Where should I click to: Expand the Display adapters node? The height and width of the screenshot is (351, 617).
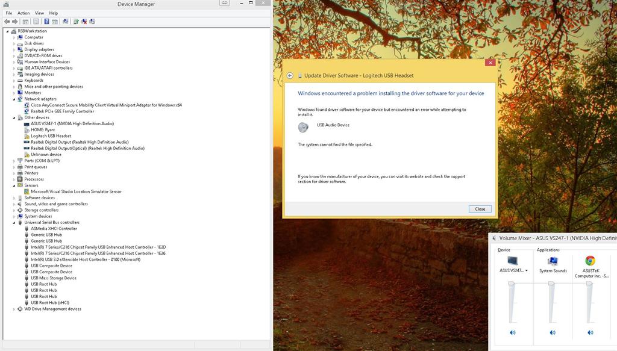tap(14, 49)
